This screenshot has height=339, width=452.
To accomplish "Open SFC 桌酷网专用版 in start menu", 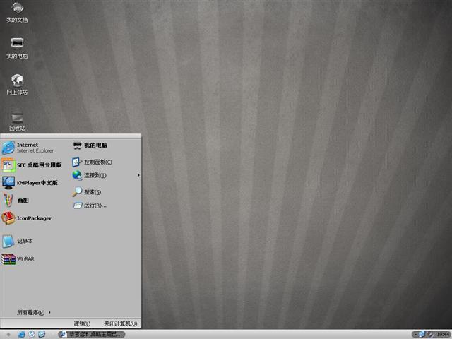I will 32,165.
